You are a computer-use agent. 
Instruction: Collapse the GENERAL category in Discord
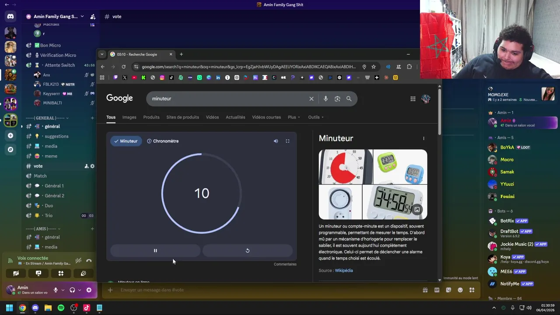tap(47, 118)
